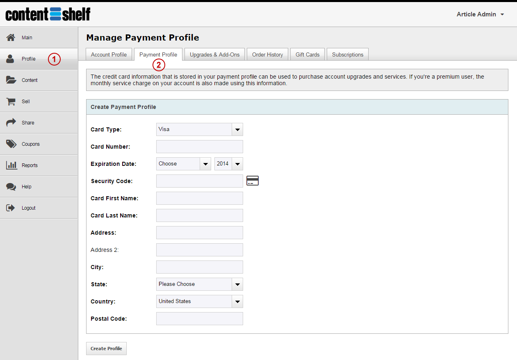Click the Manage Payment Profile heading
The width and height of the screenshot is (517, 360).
(143, 38)
